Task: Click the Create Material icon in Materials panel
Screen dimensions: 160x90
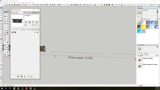Action: tap(157, 12)
